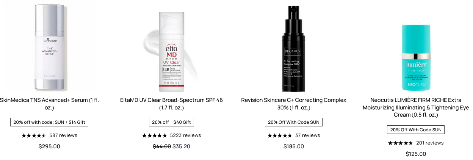Open SkinMedica TNS Advanced+ Serum title link

[49, 104]
